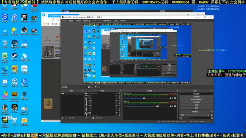Open Kugou music desktop shortcut
This screenshot has width=246, height=138.
point(14,18)
